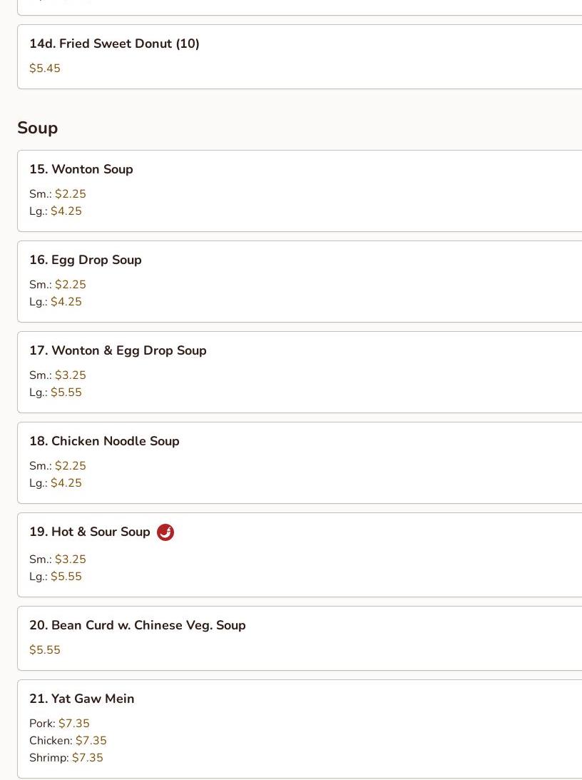Choose the 16. Egg Drop Soup title

coord(86,260)
